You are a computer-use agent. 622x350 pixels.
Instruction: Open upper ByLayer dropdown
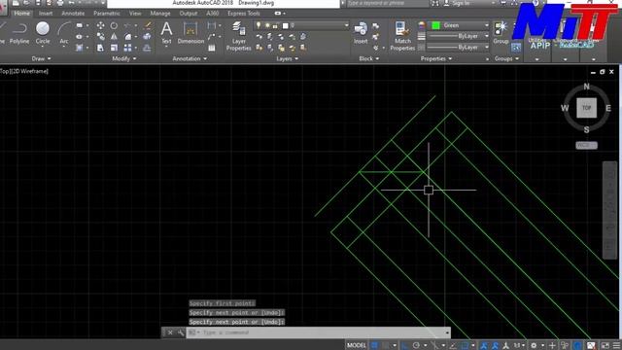[x=486, y=36]
